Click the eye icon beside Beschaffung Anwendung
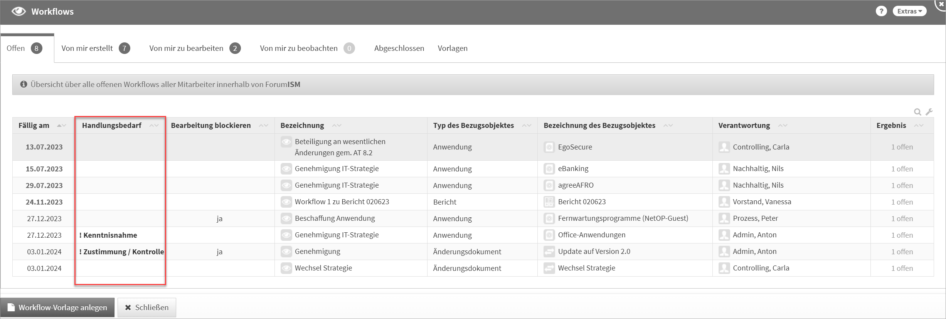946x319 pixels. pos(286,218)
